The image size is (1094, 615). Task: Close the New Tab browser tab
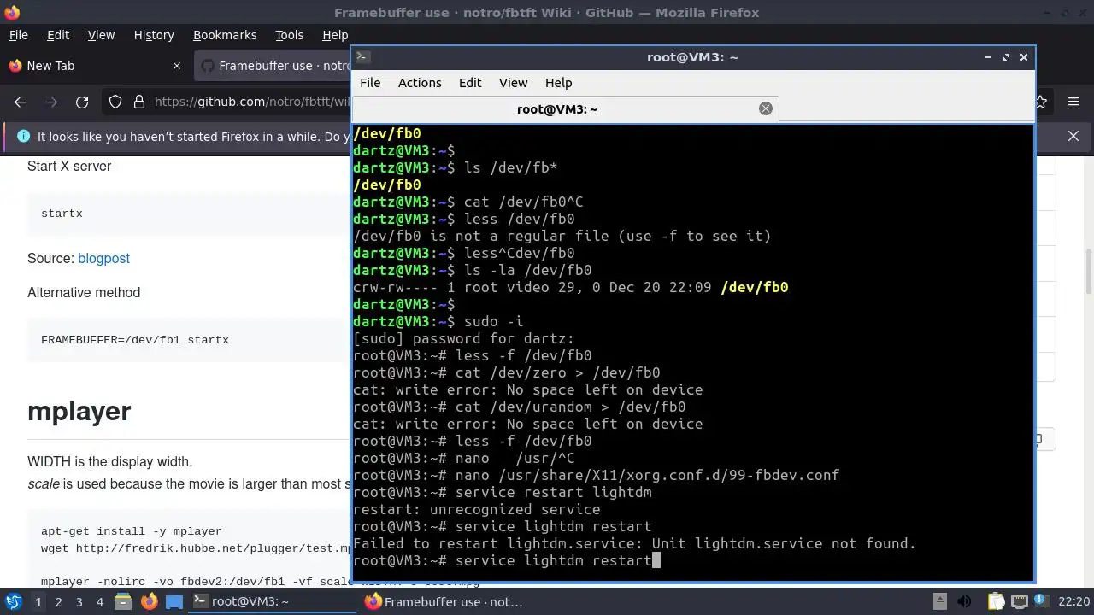177,66
